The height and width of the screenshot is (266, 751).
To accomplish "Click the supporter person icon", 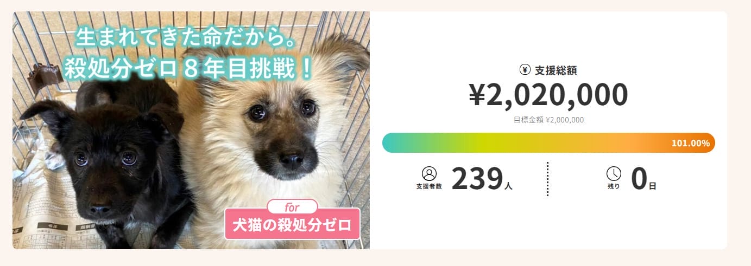I will (429, 173).
